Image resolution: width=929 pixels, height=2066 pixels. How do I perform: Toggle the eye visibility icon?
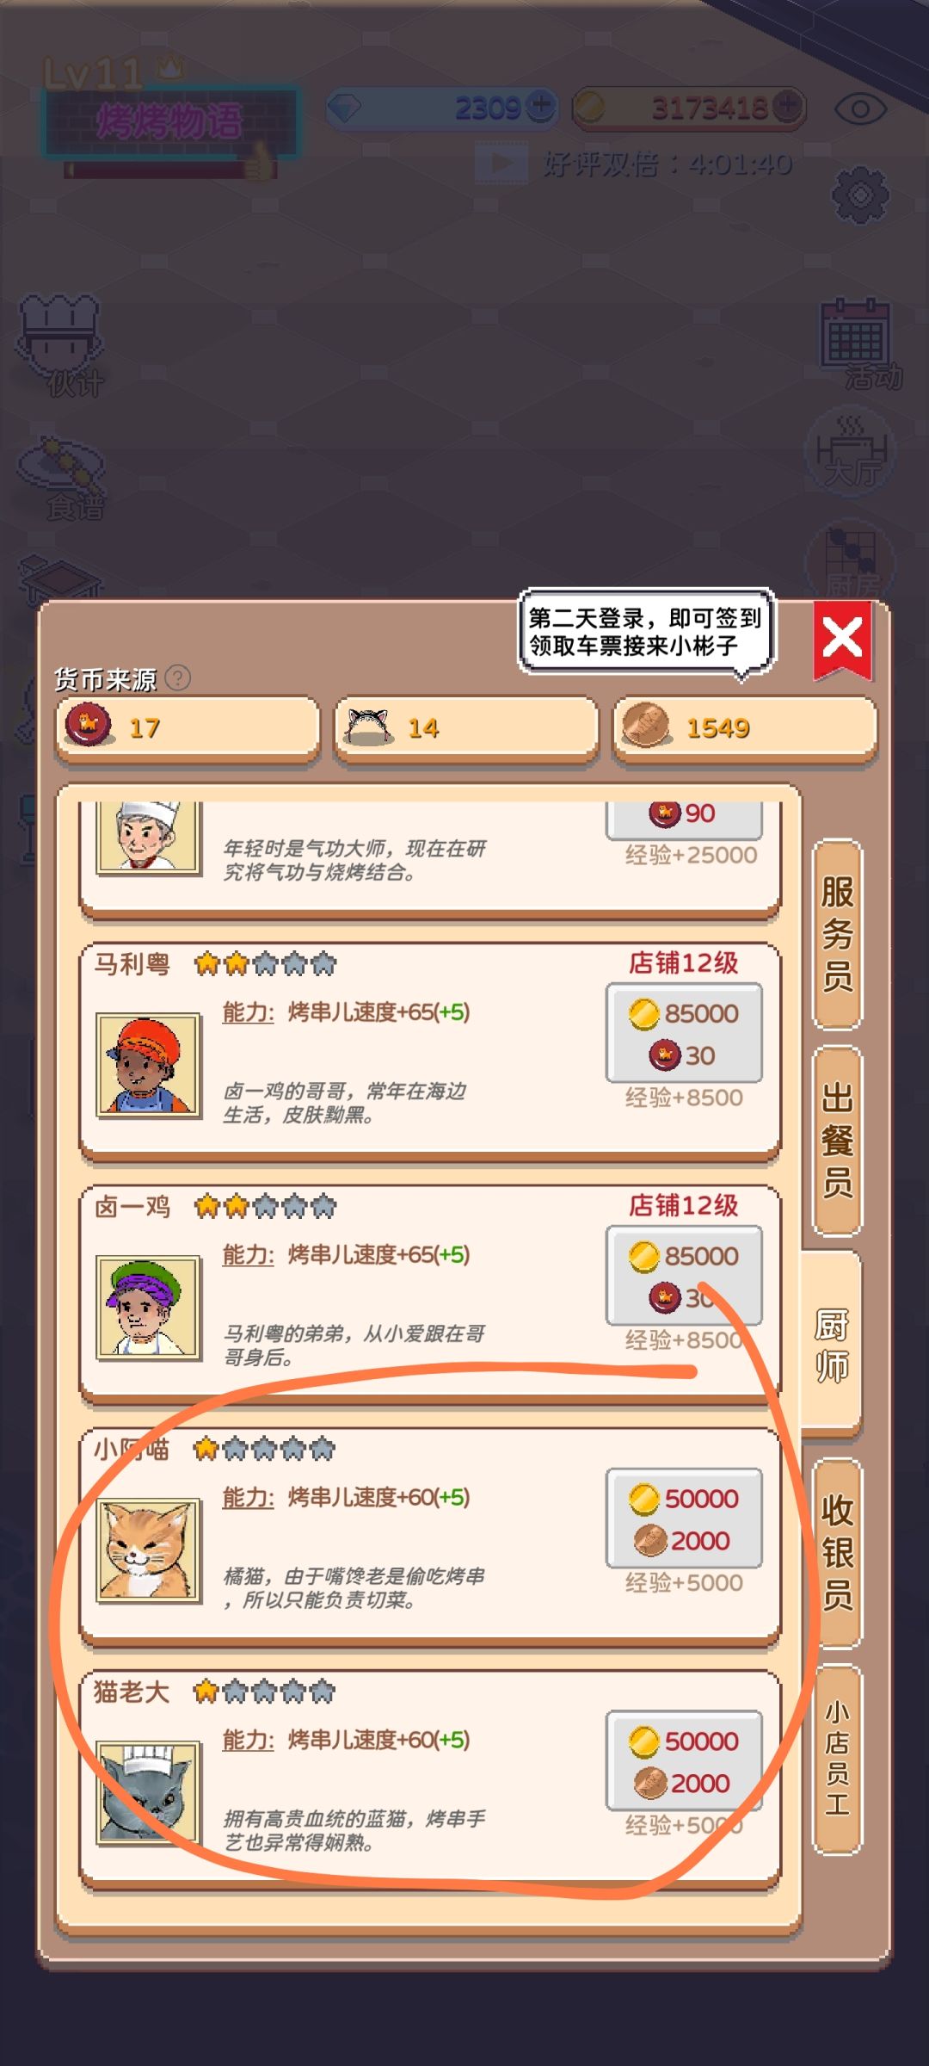[860, 109]
